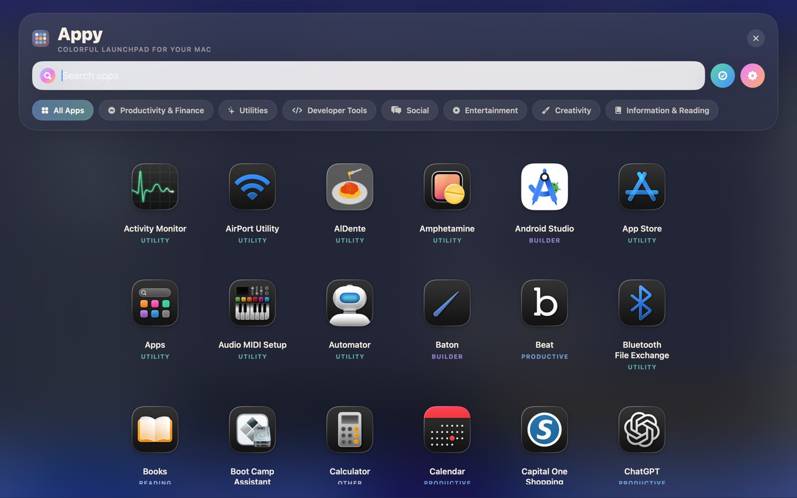
Task: Filter by Information & Reading
Action: coord(662,111)
